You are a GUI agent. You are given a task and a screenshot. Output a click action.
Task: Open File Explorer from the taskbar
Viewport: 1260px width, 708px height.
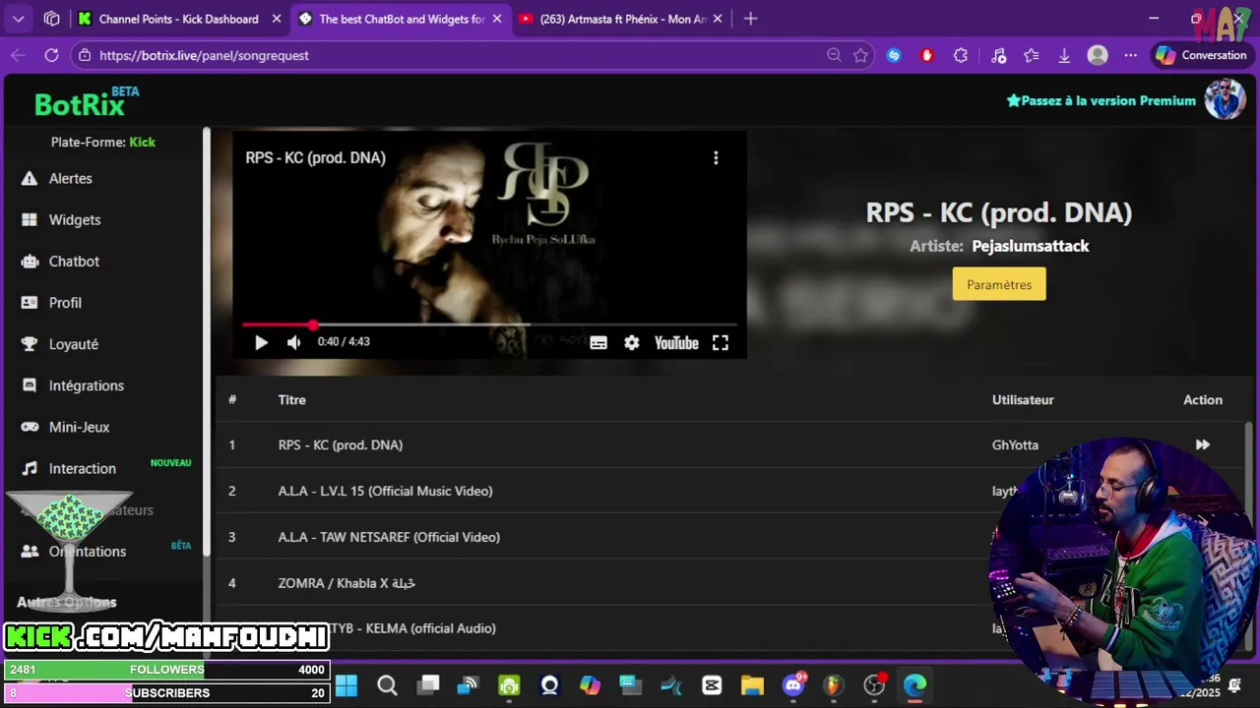752,685
